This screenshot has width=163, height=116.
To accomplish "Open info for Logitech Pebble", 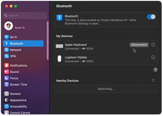I will tap(153, 57).
